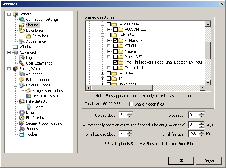Expand the AUDIOPHILE folder node
The image size is (226, 168).
click(x=109, y=30)
